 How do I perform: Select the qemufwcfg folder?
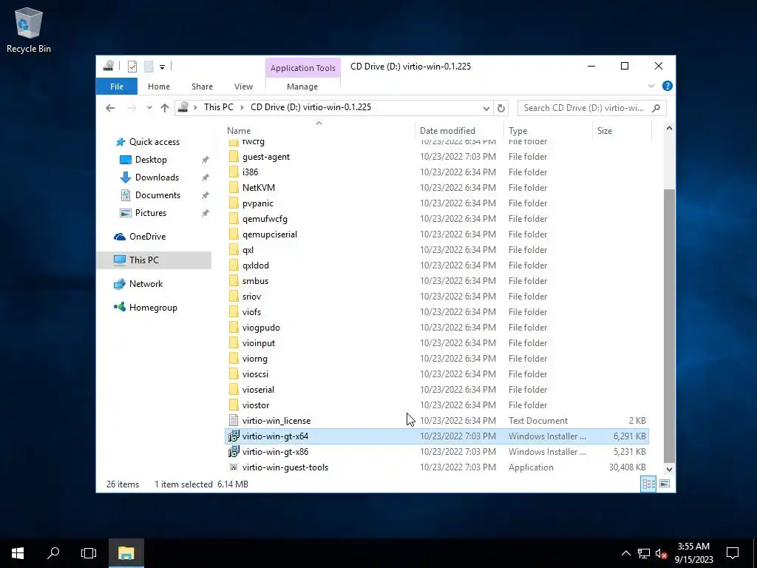(265, 219)
